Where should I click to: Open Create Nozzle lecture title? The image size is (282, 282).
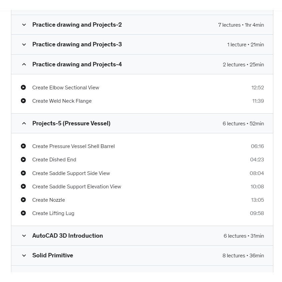coord(49,200)
